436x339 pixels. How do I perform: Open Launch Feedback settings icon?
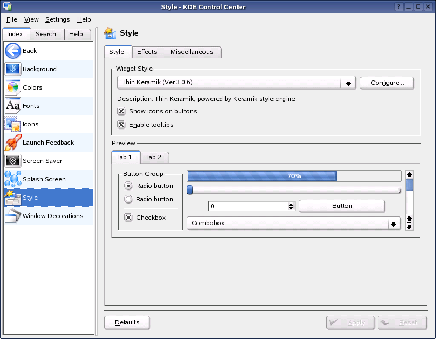pyautogui.click(x=12, y=143)
